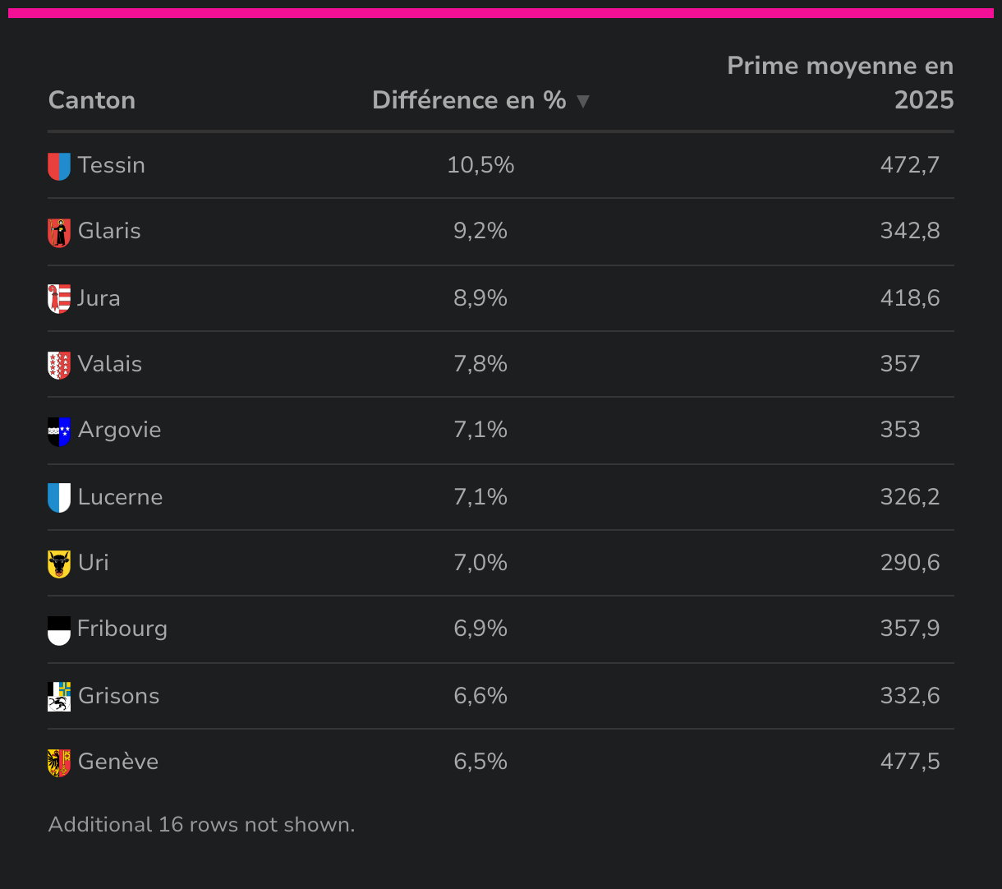This screenshot has width=1002, height=889.
Task: Click the Tessin canton name
Action: (x=112, y=165)
